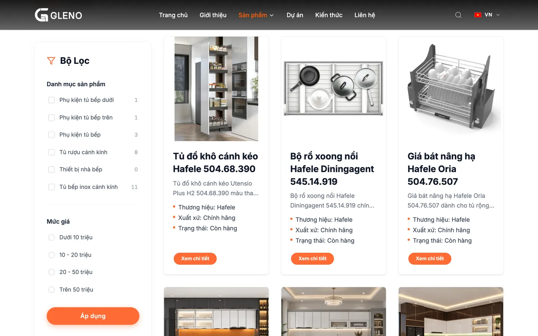
Task: Click the Gleno logo
Action: pyautogui.click(x=58, y=15)
